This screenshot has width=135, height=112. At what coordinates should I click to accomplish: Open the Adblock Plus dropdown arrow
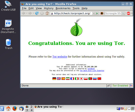[132, 13]
